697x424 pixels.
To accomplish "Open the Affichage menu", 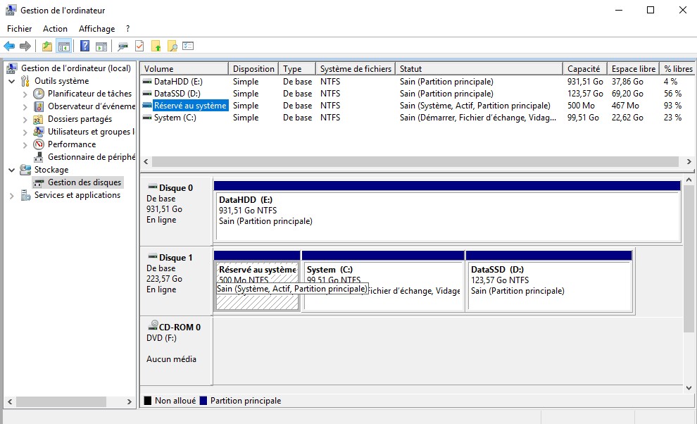I will (x=96, y=29).
